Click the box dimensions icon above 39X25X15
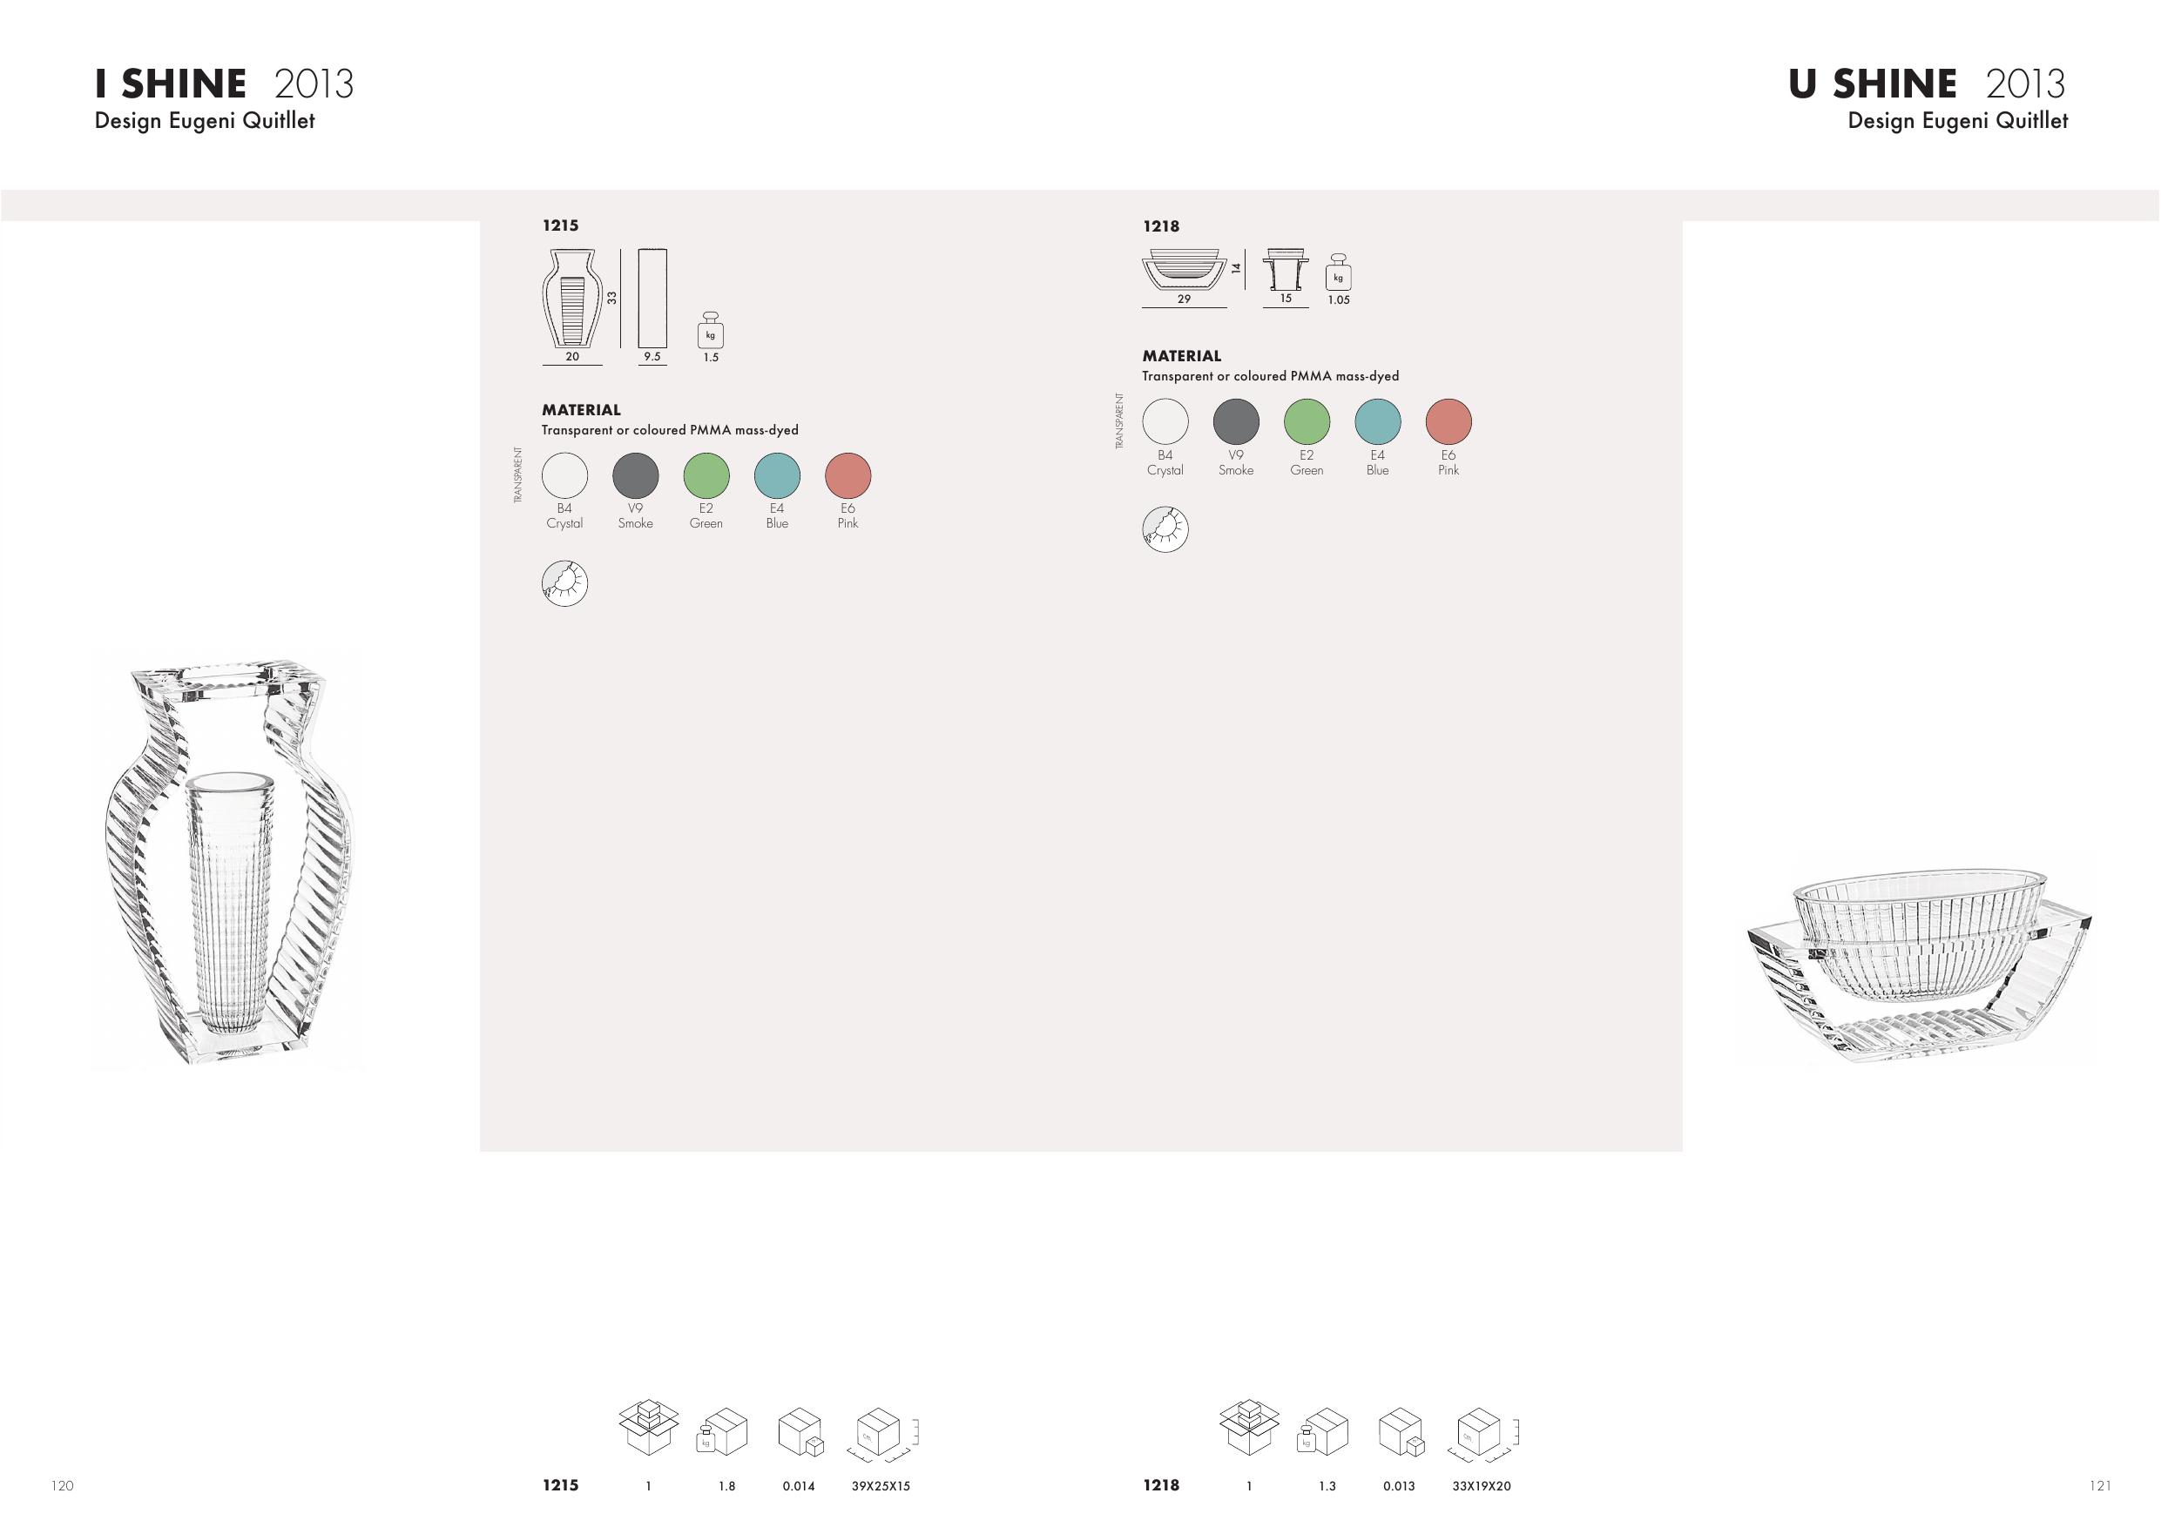 pos(886,1436)
